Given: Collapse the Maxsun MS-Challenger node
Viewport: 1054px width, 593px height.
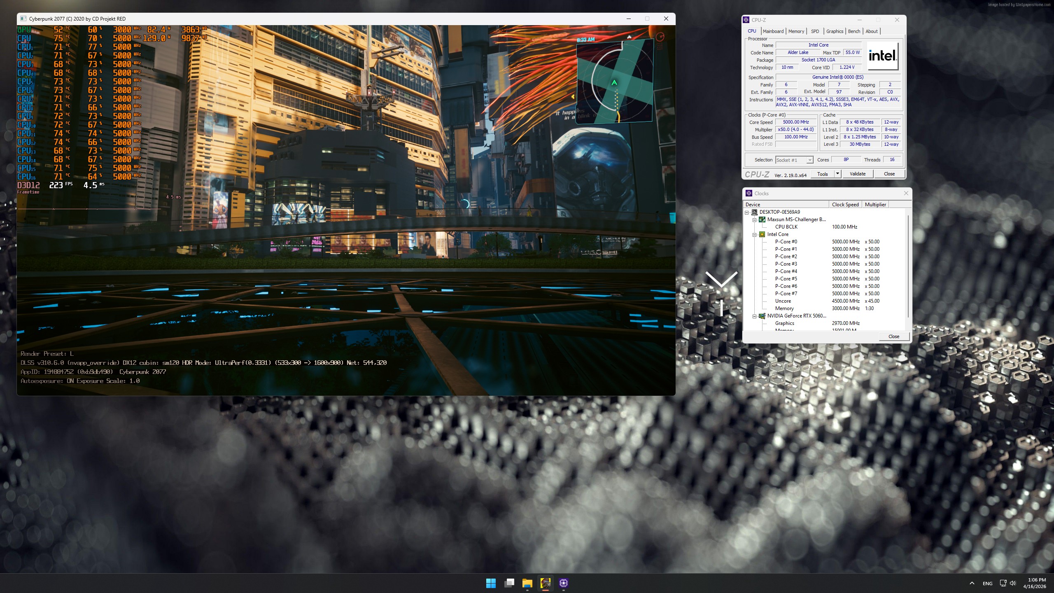Looking at the screenshot, I should [x=755, y=220].
